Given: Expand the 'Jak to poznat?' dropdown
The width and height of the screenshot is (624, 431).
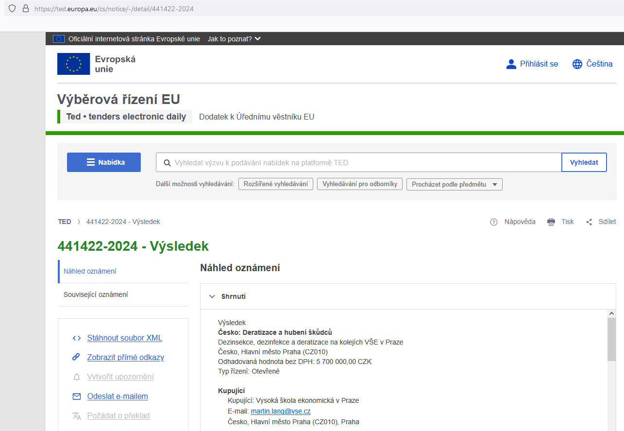Looking at the screenshot, I should click(234, 39).
